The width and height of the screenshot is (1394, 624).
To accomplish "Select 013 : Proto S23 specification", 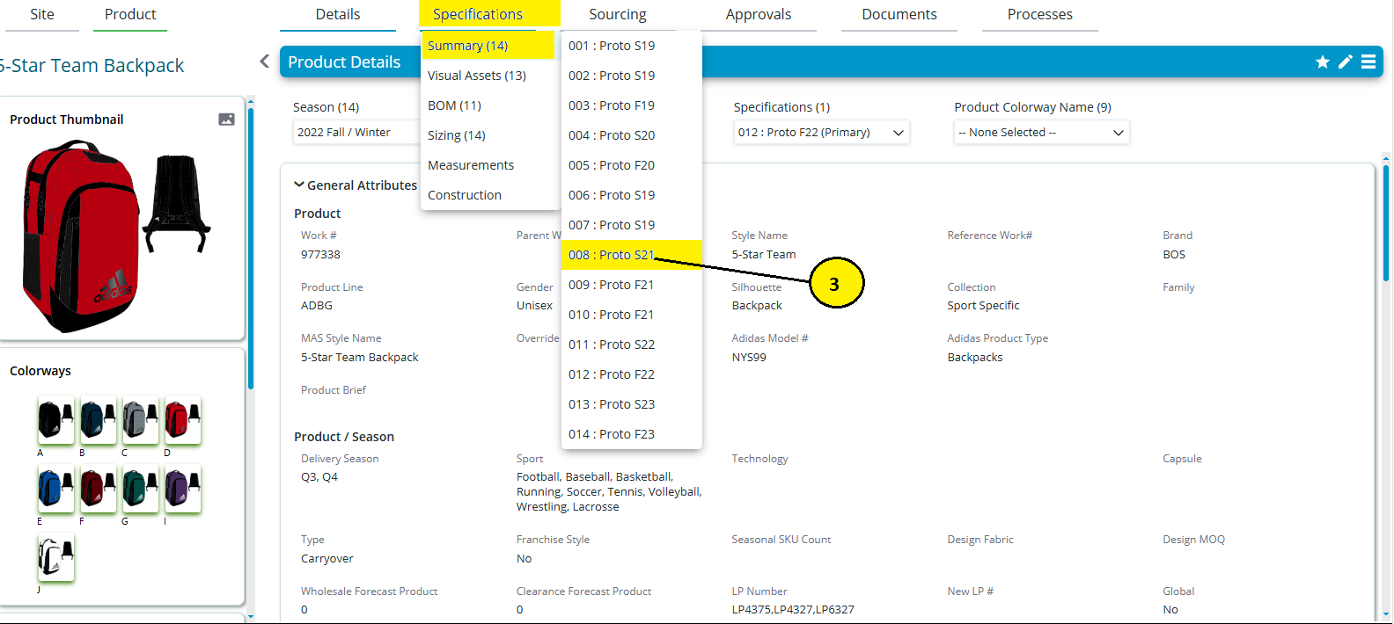I will (631, 404).
